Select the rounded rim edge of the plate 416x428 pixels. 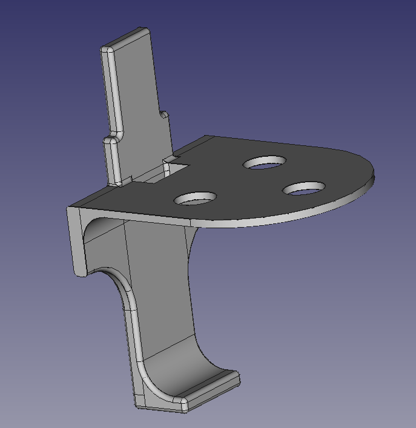coord(284,219)
